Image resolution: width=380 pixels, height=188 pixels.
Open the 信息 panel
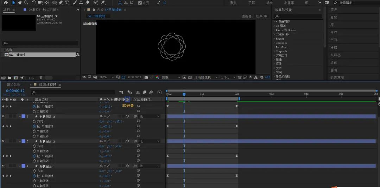(x=334, y=10)
